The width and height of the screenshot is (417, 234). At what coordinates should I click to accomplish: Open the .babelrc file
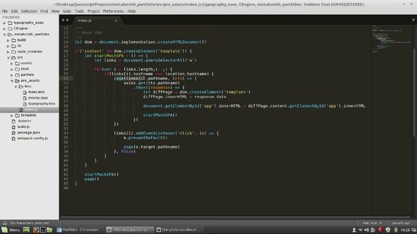(25, 121)
